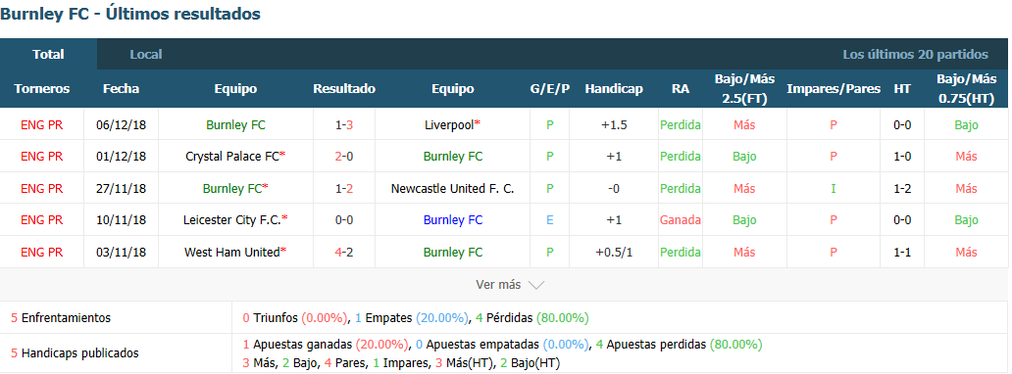1012x374 pixels.
Task: Open Los últimos 20 partidos selector
Action: click(x=915, y=54)
